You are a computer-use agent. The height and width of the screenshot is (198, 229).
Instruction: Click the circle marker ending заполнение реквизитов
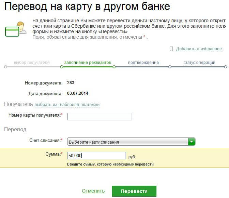coord(114,67)
